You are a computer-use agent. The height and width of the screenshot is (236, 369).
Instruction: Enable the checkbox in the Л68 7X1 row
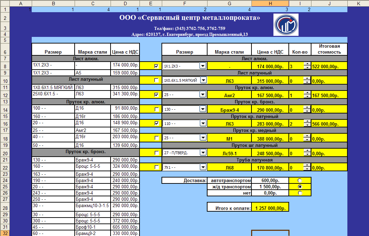[x=157, y=167]
